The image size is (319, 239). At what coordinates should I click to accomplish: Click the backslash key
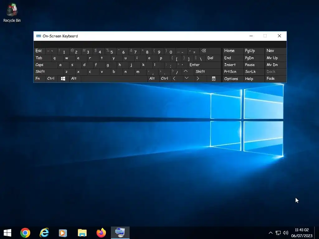pos(200,58)
